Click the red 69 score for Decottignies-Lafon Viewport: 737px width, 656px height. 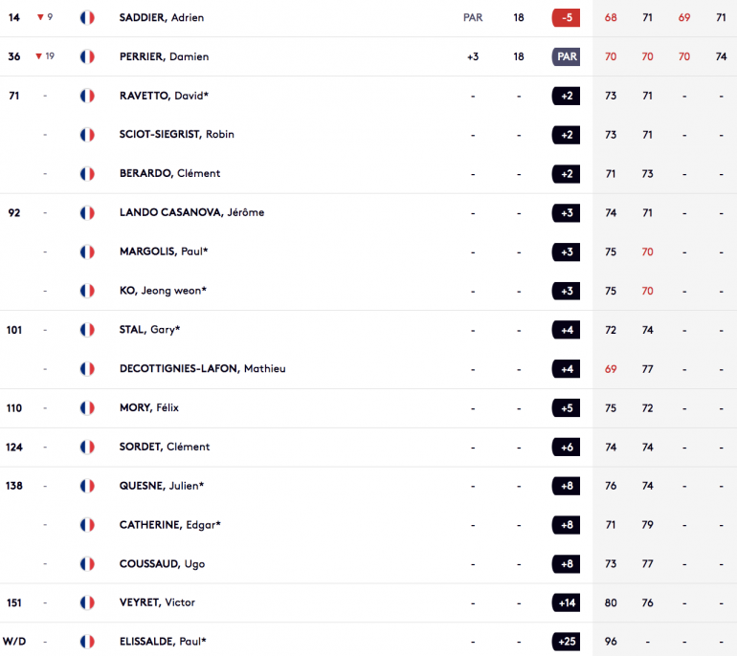(x=611, y=369)
